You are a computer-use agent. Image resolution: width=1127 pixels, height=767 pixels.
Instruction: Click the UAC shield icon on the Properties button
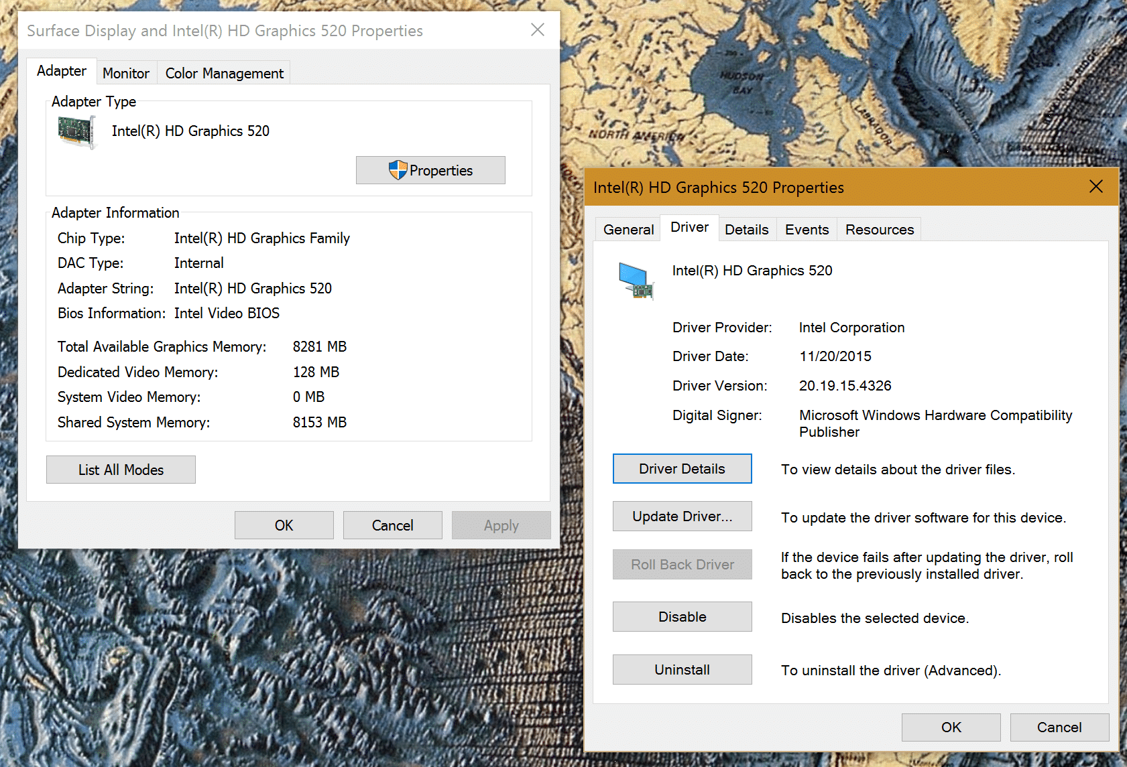(398, 170)
